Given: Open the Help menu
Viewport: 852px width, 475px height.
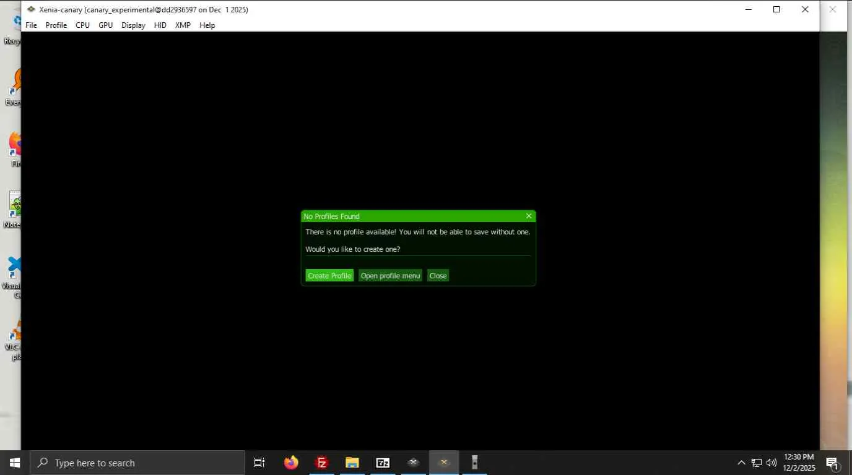Looking at the screenshot, I should pos(207,25).
